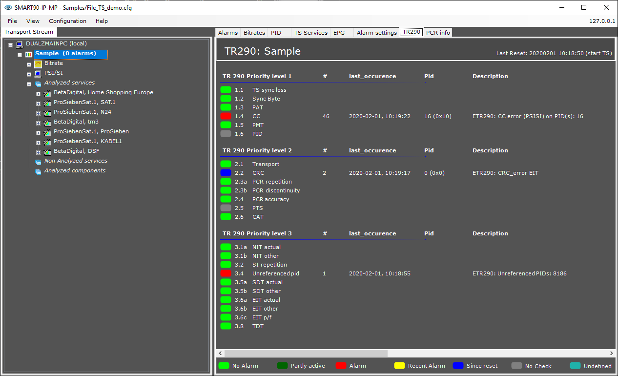Collapse the Sample stream node
The image size is (618, 376).
[20, 54]
